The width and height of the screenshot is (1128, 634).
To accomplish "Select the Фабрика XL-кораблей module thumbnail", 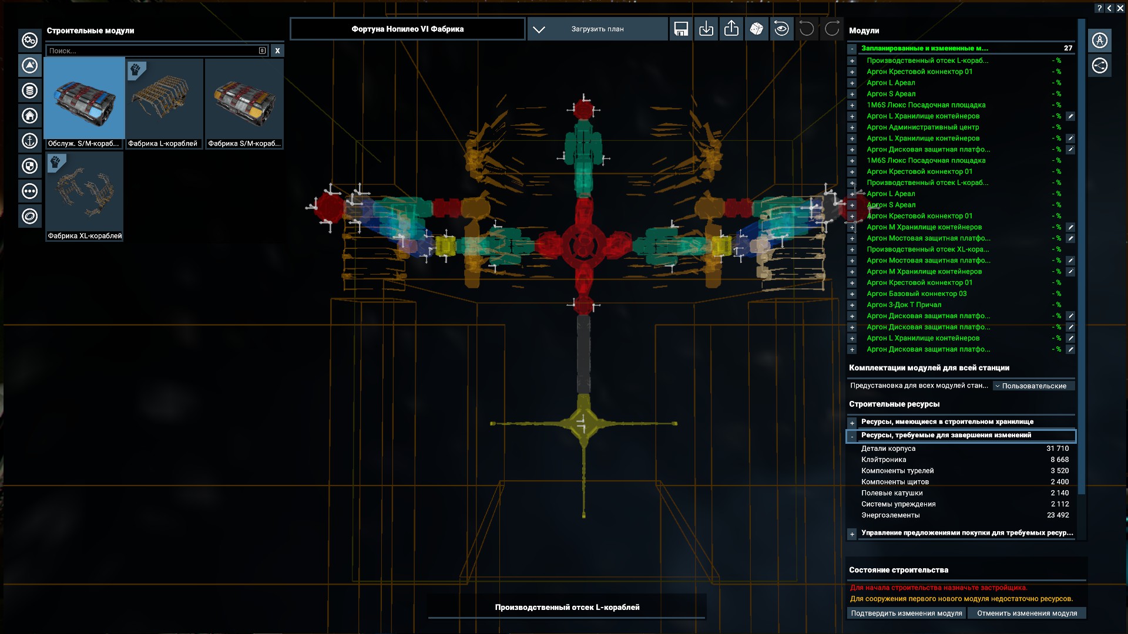I will click(x=84, y=196).
